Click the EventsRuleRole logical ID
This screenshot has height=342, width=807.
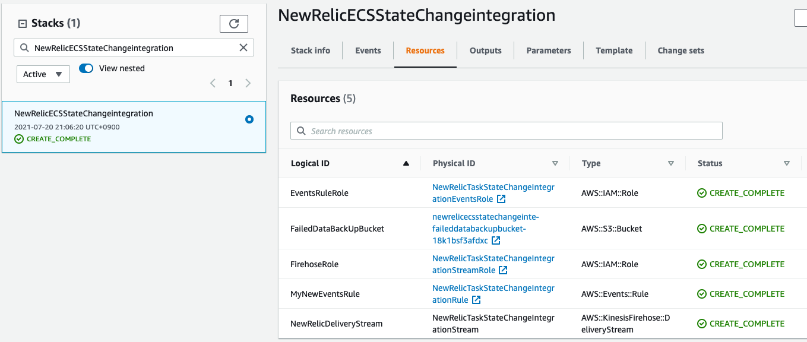tap(319, 193)
